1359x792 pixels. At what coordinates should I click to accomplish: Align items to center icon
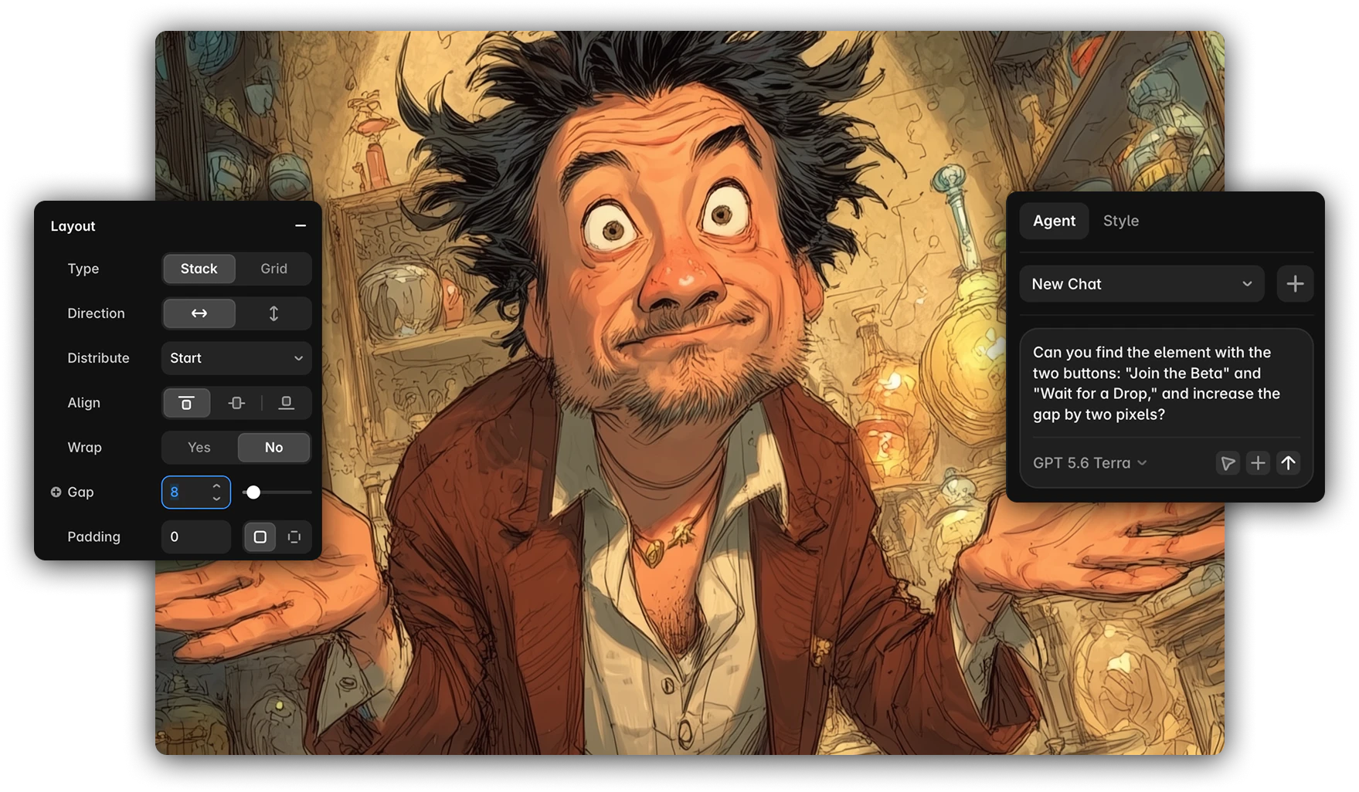pyautogui.click(x=236, y=403)
